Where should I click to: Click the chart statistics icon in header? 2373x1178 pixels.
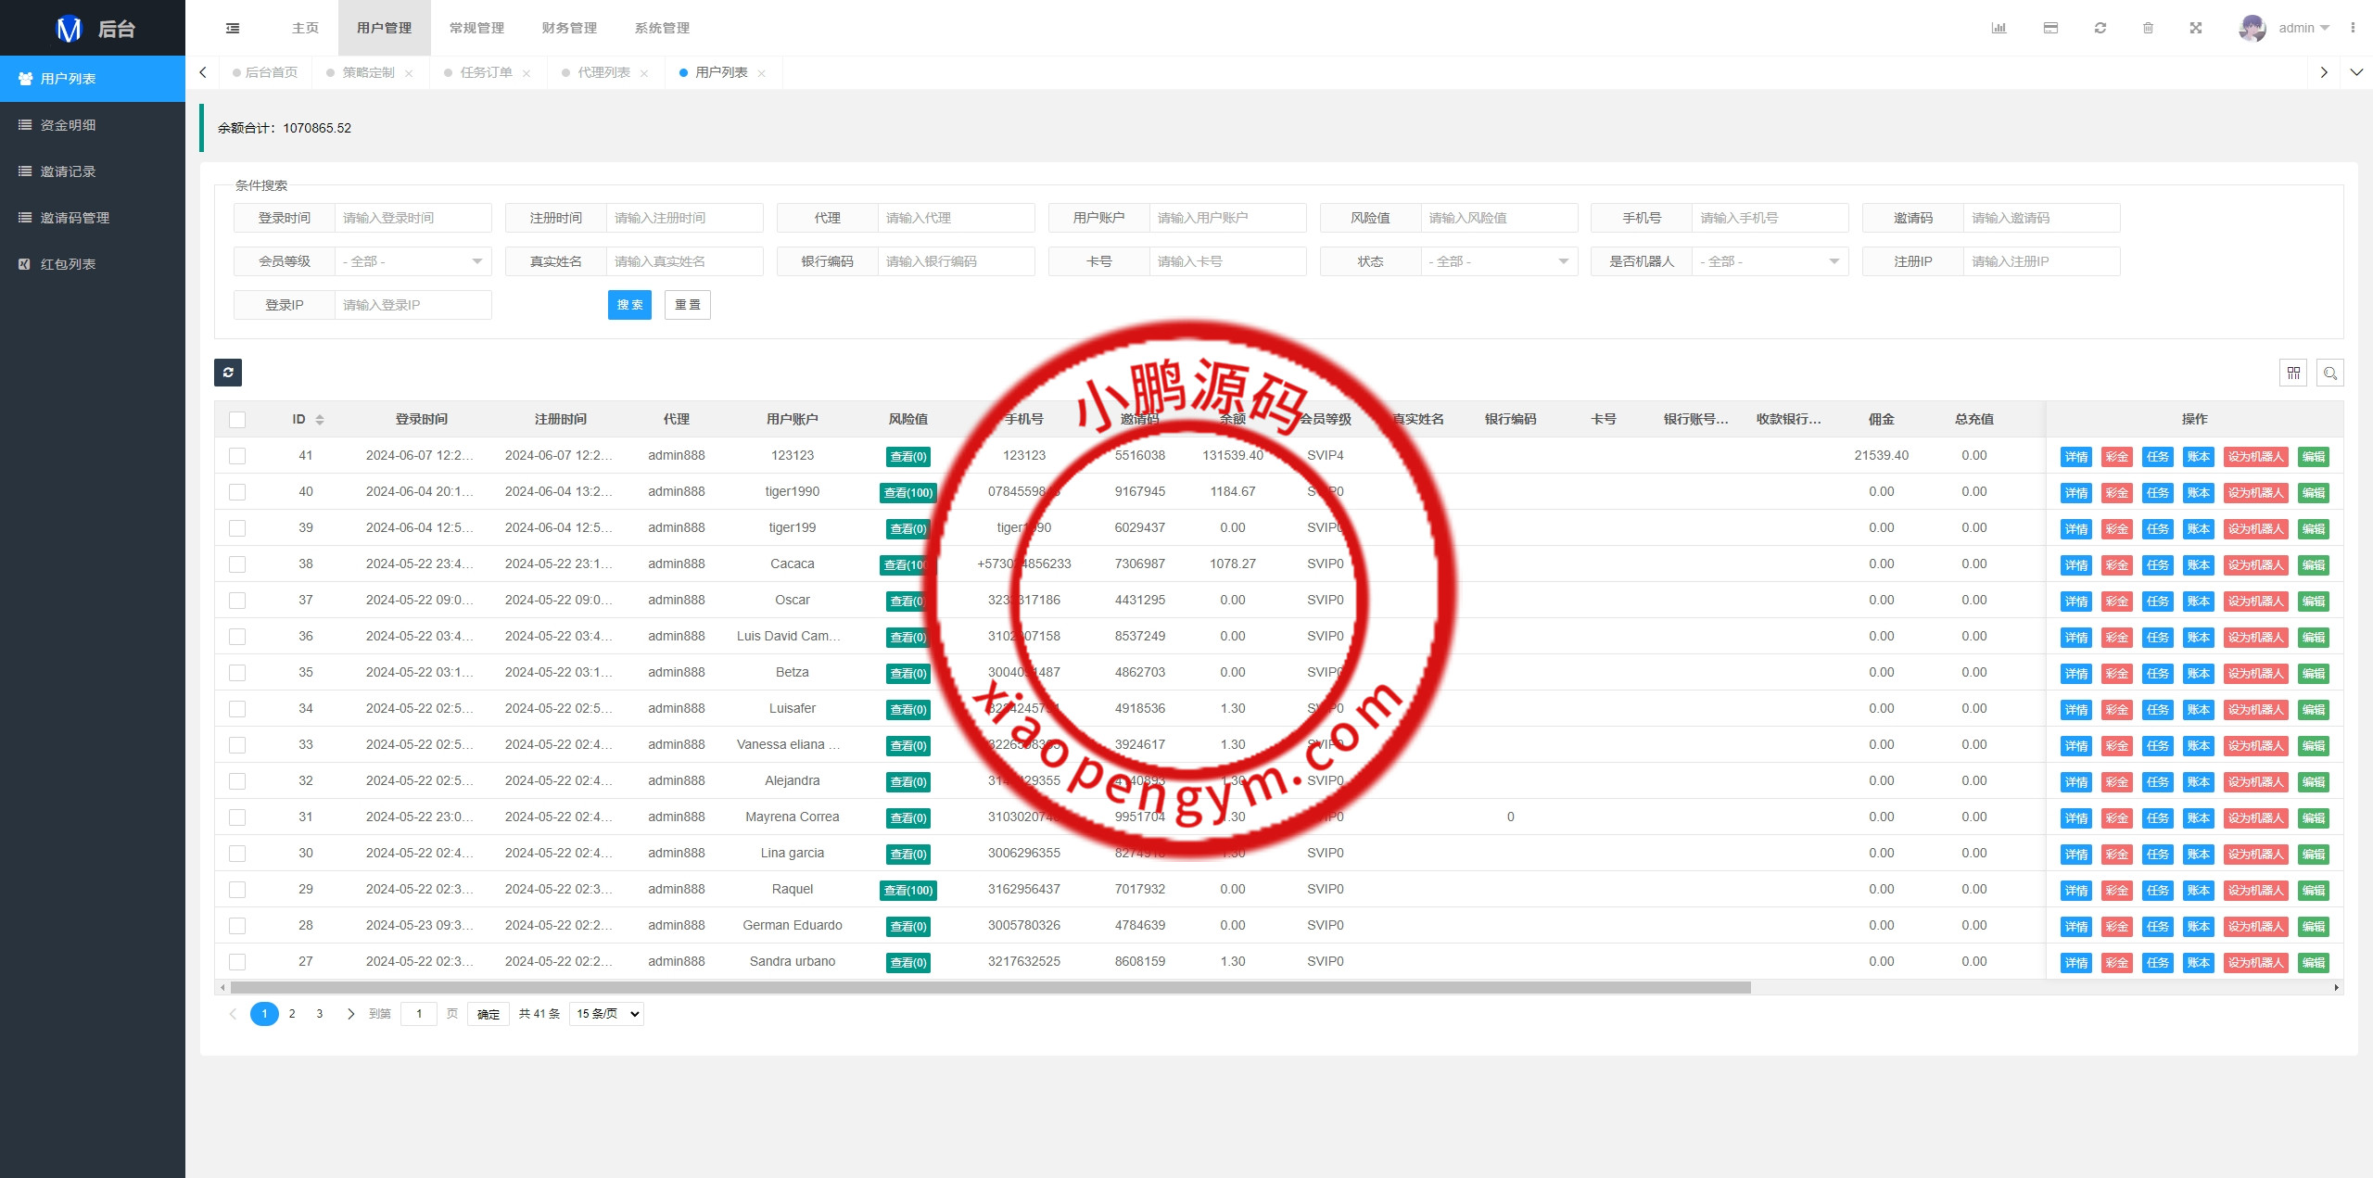pyautogui.click(x=1999, y=28)
